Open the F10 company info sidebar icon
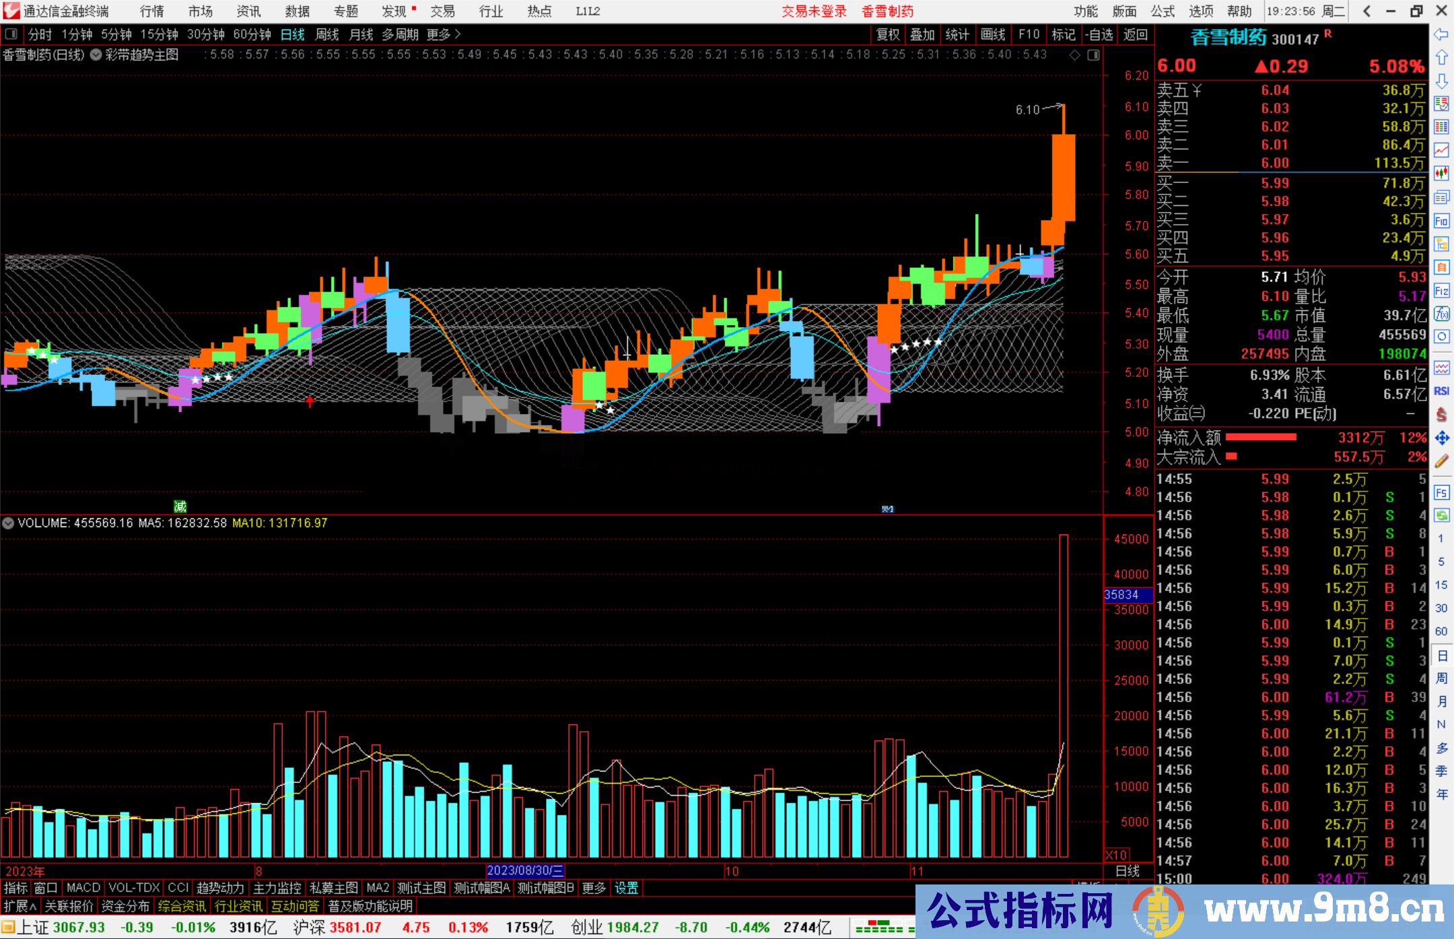1454x939 pixels. [x=1441, y=221]
